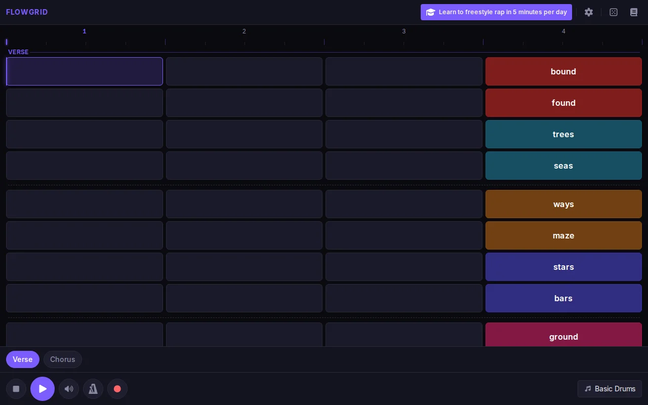Click the 'stars' rhyme cell
Image resolution: width=648 pixels, height=405 pixels.
tap(563, 267)
